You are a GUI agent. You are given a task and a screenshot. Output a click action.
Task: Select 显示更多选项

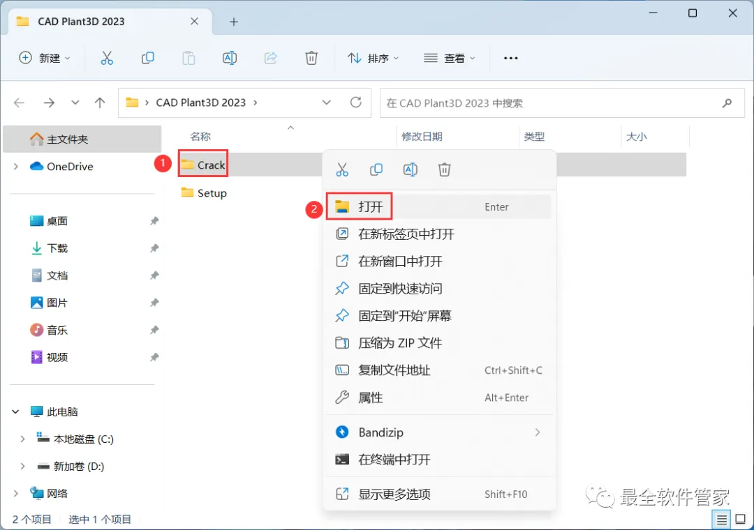[440, 494]
